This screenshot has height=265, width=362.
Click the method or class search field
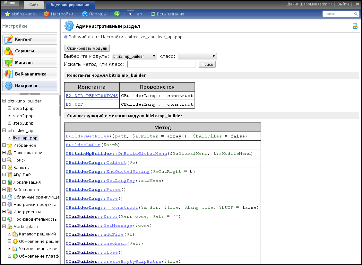click(162, 64)
